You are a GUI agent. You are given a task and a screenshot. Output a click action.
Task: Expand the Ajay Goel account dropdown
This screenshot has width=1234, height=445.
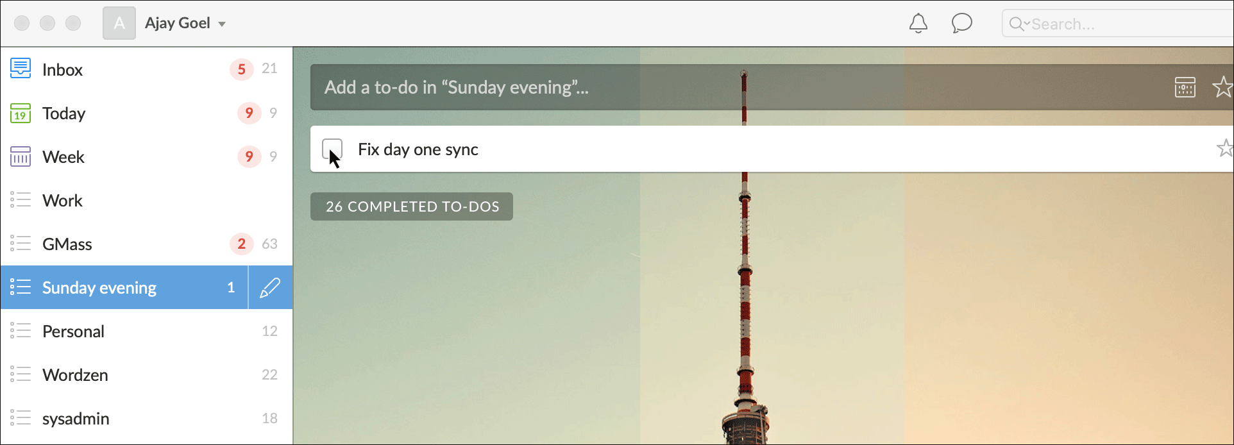[x=222, y=24]
